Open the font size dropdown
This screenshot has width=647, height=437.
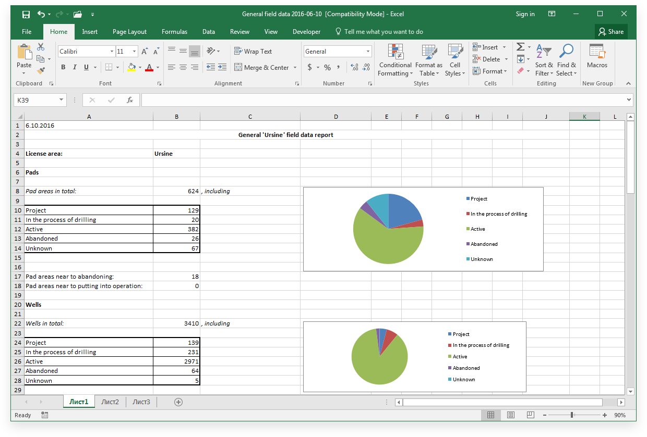(134, 52)
